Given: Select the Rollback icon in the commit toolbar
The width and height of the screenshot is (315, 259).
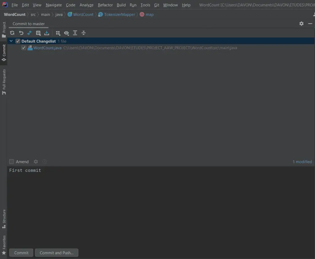Looking at the screenshot, I should pyautogui.click(x=21, y=33).
